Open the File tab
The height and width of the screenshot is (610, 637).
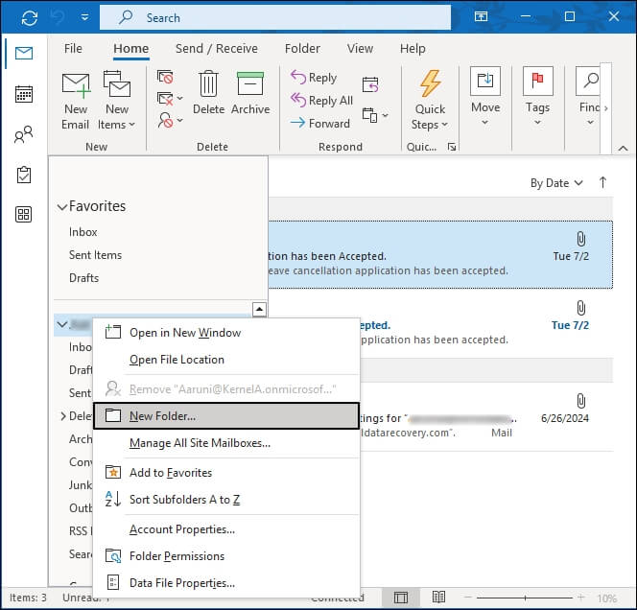[73, 48]
